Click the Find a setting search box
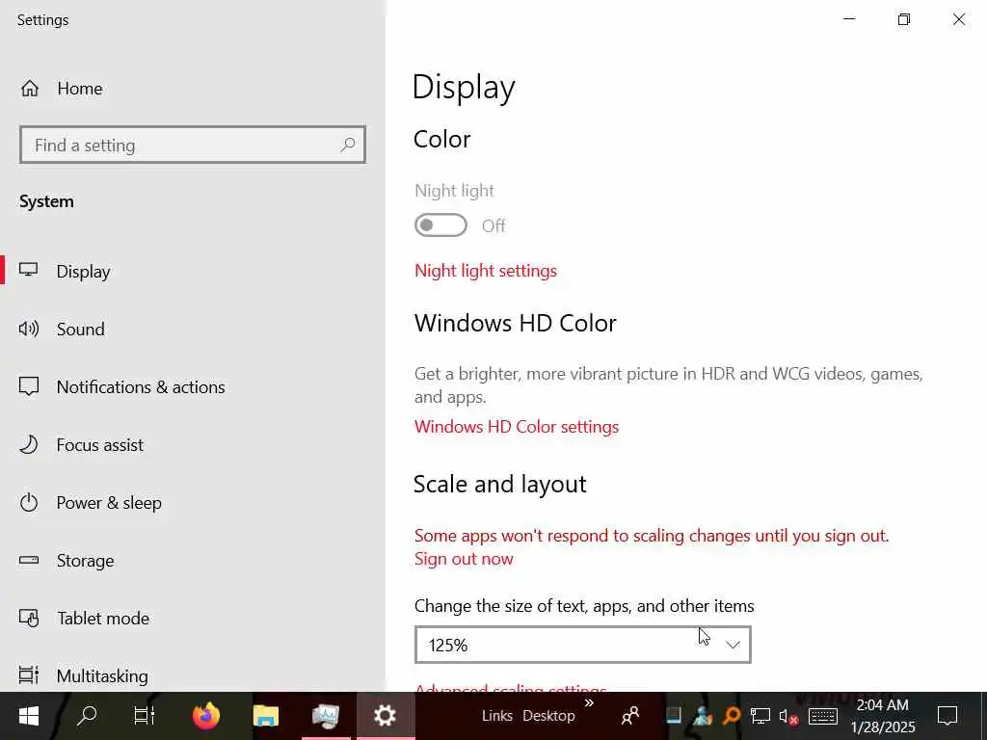The width and height of the screenshot is (987, 740). click(193, 145)
